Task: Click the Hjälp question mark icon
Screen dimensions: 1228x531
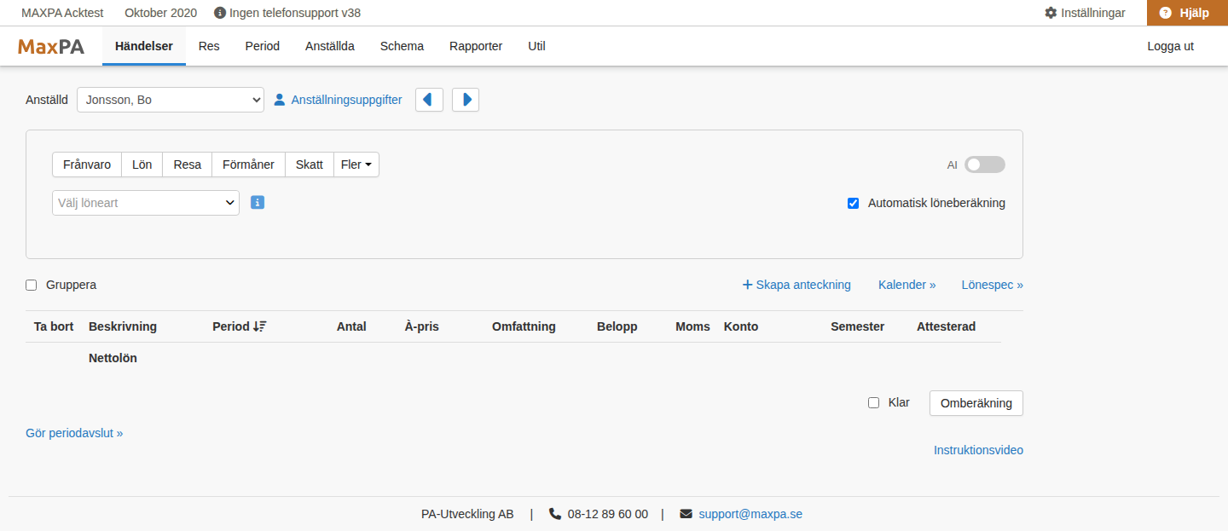Action: pyautogui.click(x=1165, y=13)
